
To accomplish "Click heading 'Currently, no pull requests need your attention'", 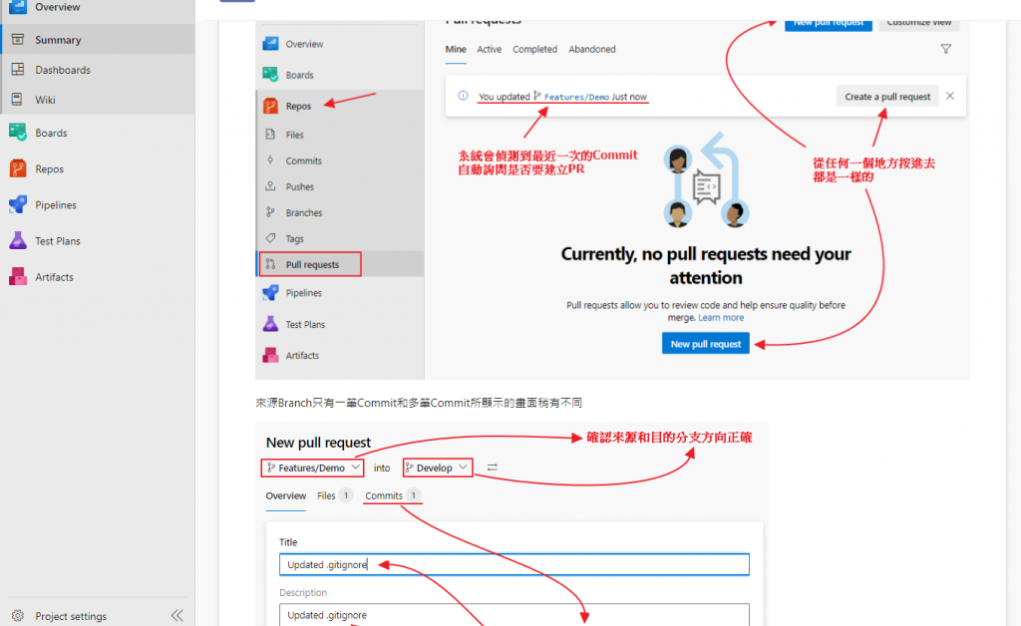I will pos(706,265).
